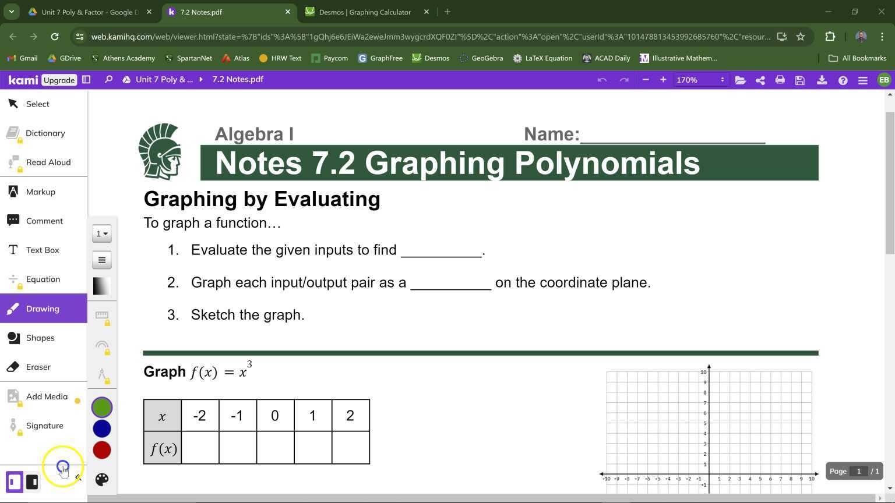Select the Text Box tool
Screen dimensions: 895x503
click(43, 250)
